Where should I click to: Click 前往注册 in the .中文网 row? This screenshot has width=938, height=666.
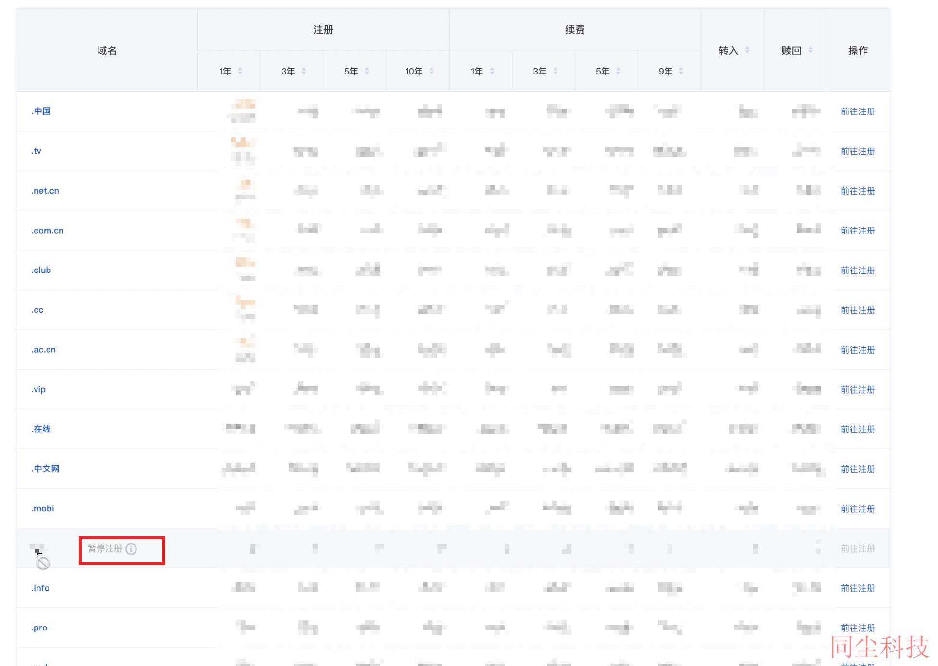858,469
